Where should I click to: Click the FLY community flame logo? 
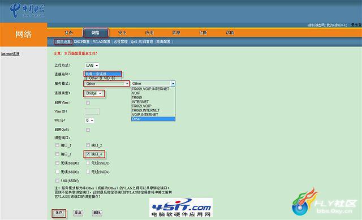point(305,201)
